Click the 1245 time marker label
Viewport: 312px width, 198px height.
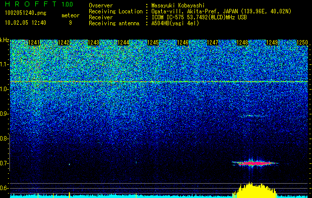(153, 43)
